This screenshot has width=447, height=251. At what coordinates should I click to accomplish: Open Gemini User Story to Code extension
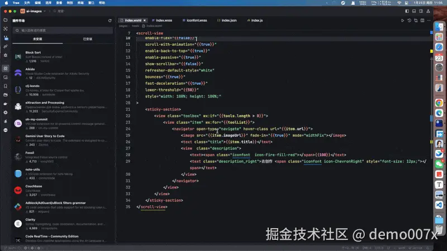click(x=63, y=141)
